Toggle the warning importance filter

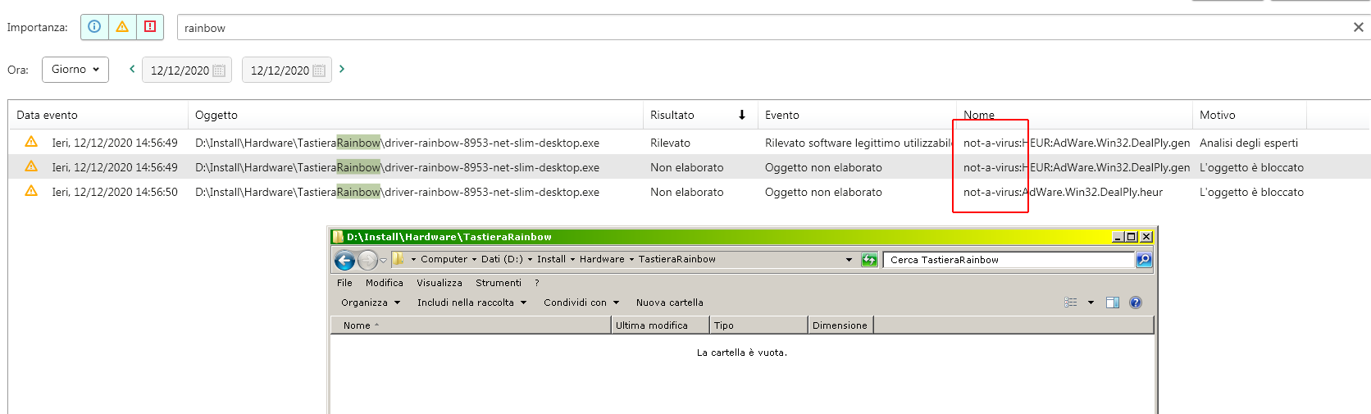tap(122, 27)
